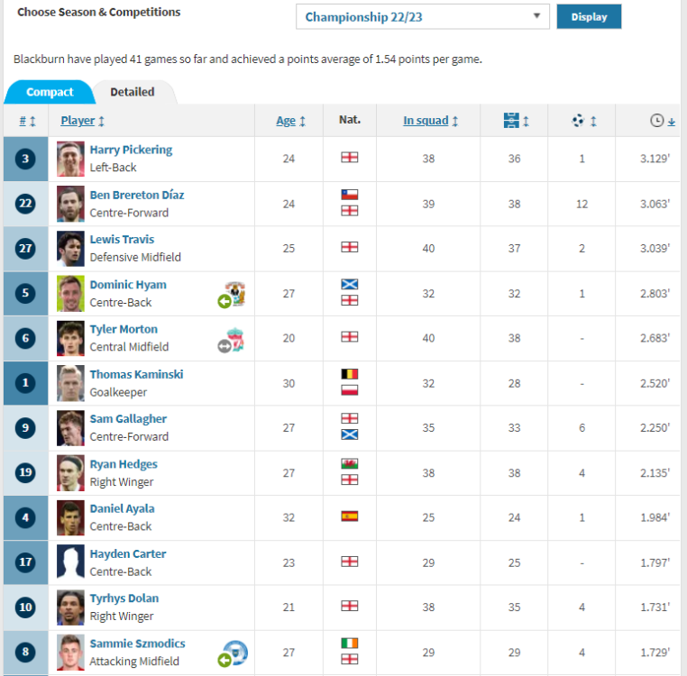Sort by appearances pitch icon column
The height and width of the screenshot is (676, 687).
coord(516,121)
